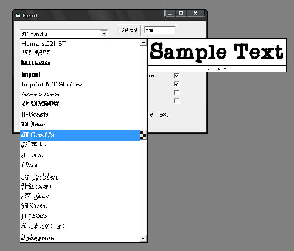This screenshot has height=251, width=294.
Task: Enable the last unchecked checkbox
Action: pyautogui.click(x=177, y=101)
